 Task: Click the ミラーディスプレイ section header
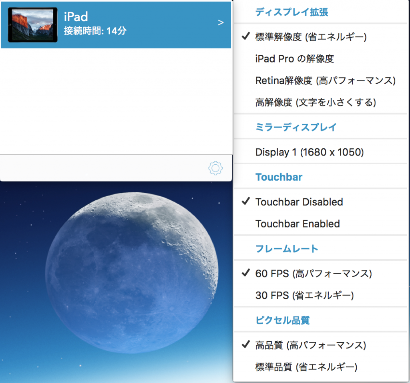(x=296, y=127)
